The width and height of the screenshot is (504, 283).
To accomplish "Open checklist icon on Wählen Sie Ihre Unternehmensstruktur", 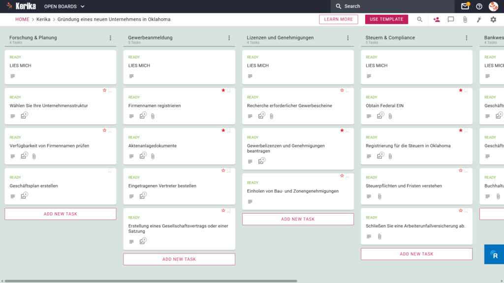I will click(x=24, y=115).
